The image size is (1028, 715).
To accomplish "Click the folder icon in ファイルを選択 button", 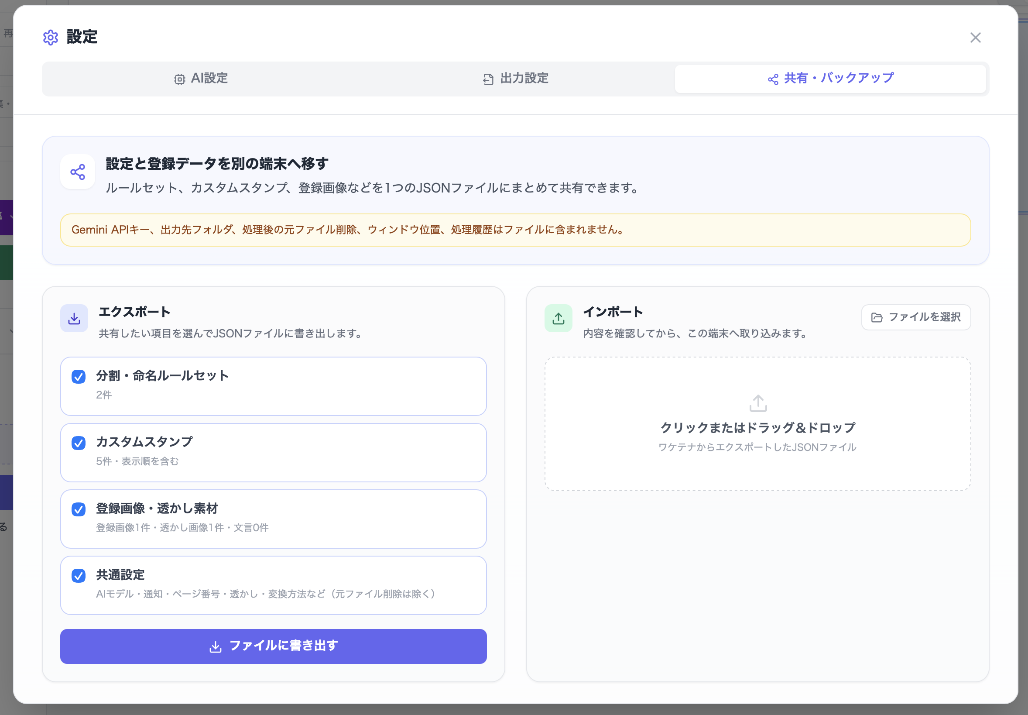I will [877, 318].
